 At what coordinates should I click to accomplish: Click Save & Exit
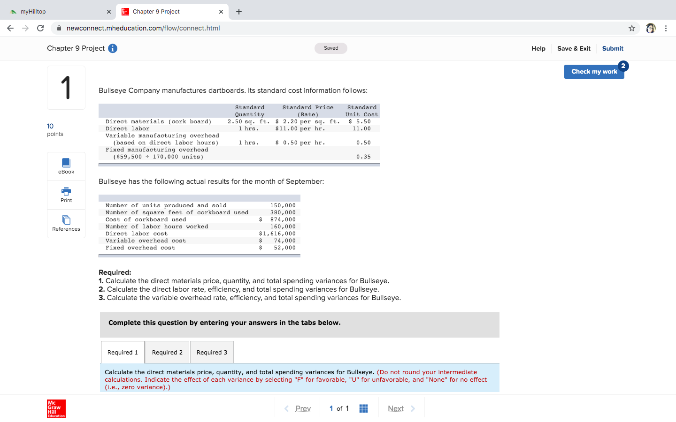[574, 48]
